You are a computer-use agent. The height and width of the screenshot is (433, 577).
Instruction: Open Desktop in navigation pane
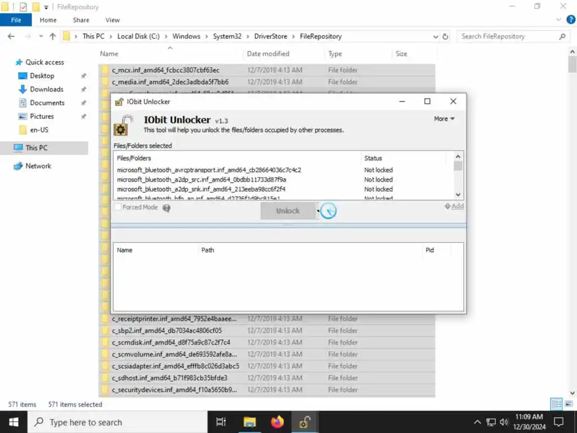[42, 76]
